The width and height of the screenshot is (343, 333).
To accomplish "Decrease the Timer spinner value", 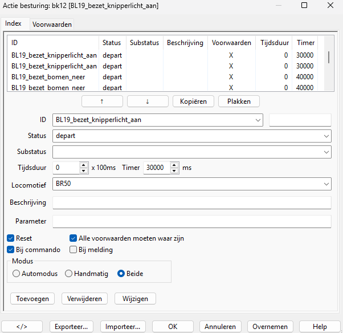I will (174, 170).
